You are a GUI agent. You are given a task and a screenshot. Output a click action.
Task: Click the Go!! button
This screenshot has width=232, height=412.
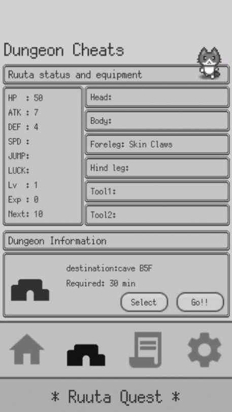pos(200,302)
